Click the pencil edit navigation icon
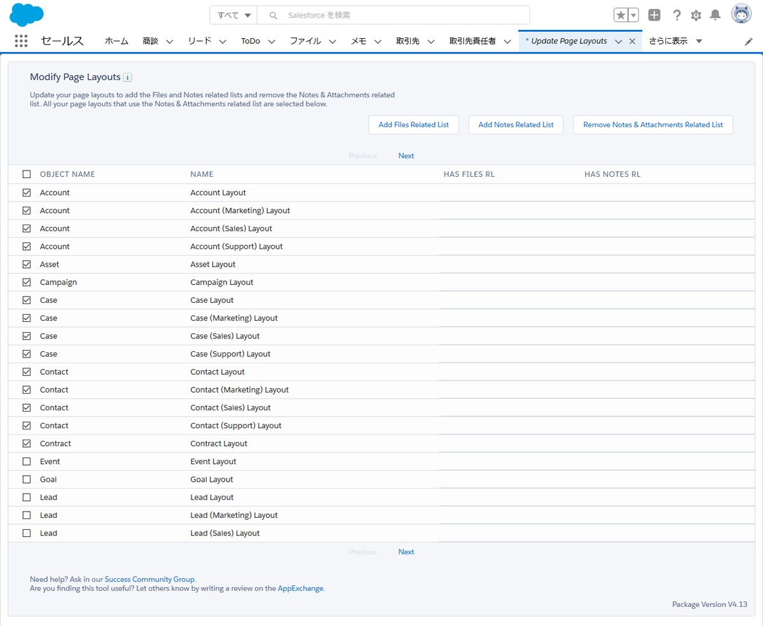Viewport: 763px width, 626px height. pyautogui.click(x=748, y=41)
